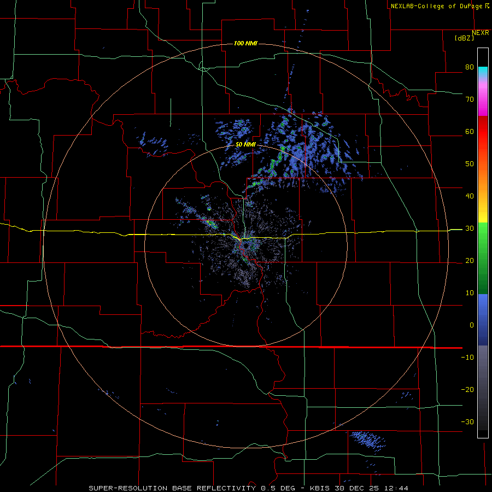Click the magenta band of the color scale
492x492 pixels.
[x=483, y=101]
